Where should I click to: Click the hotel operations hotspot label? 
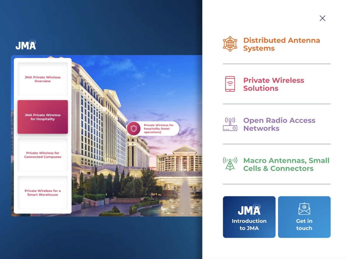159,129
